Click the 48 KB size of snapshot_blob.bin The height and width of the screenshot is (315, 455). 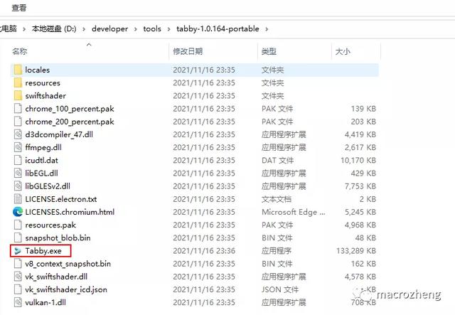coord(365,237)
